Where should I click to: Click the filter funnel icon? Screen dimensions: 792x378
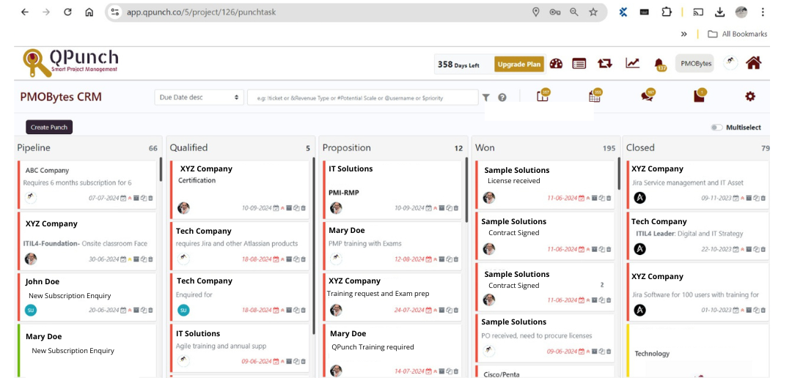click(486, 97)
